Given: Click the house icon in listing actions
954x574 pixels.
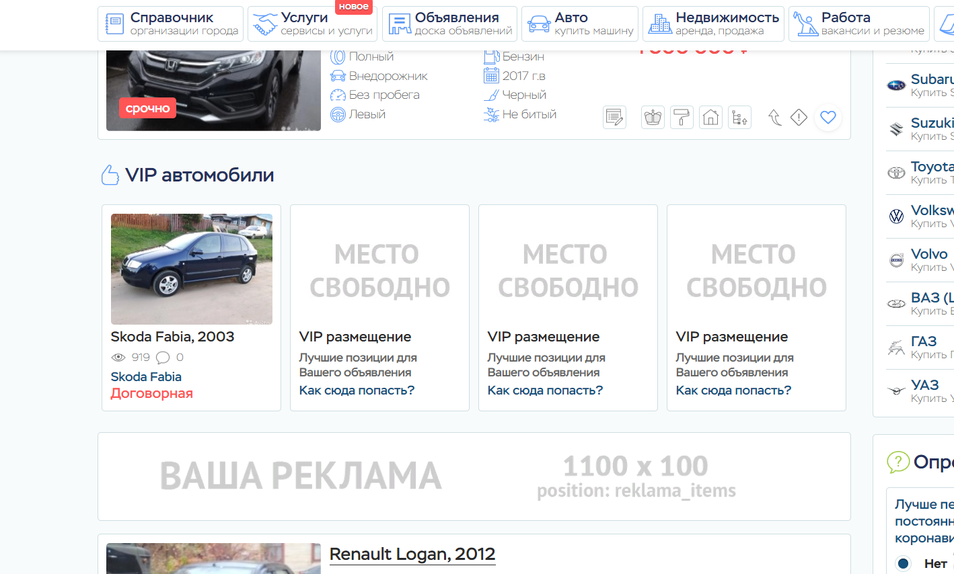Looking at the screenshot, I should tap(710, 118).
